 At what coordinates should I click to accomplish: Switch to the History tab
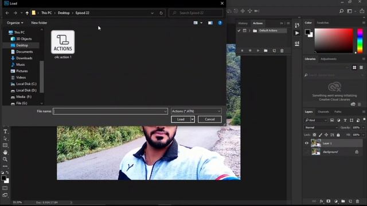click(x=243, y=23)
